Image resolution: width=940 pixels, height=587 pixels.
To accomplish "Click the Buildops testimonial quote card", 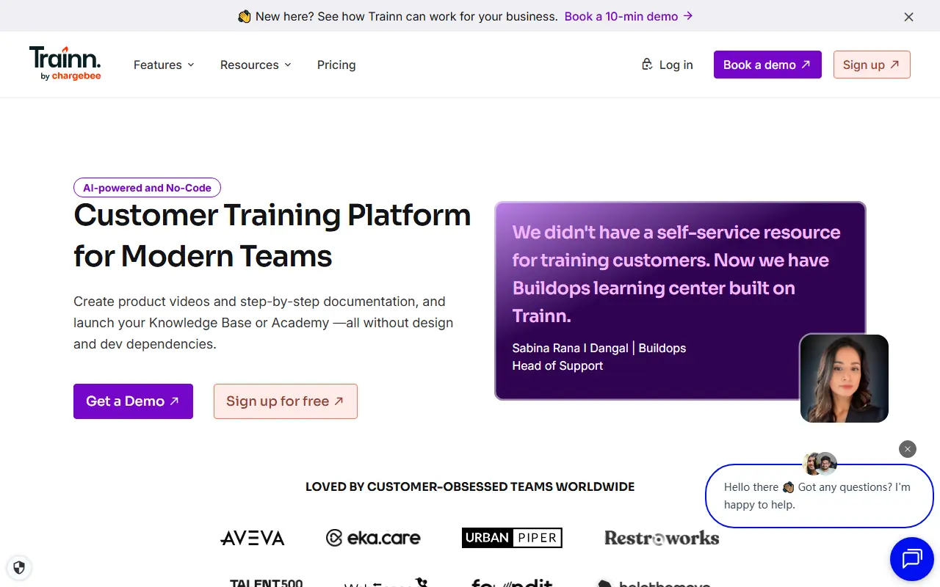I will tap(680, 301).
